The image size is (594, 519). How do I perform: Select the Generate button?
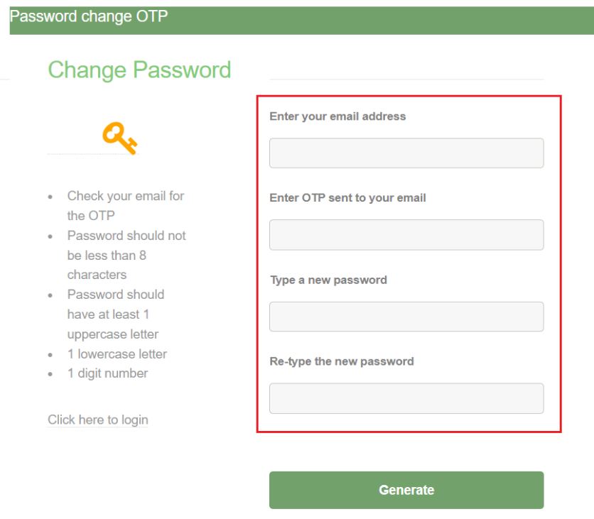pos(406,489)
